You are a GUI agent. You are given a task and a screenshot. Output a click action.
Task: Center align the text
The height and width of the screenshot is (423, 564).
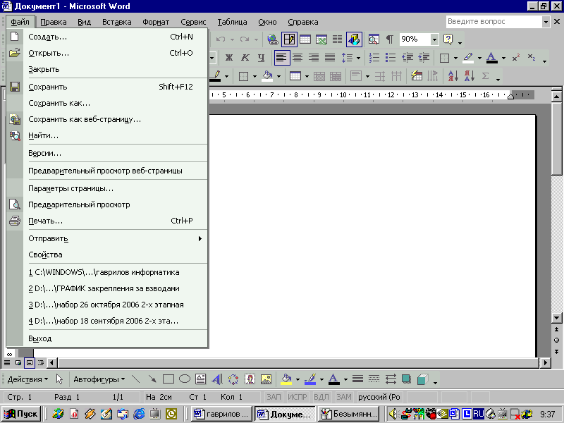tap(298, 58)
